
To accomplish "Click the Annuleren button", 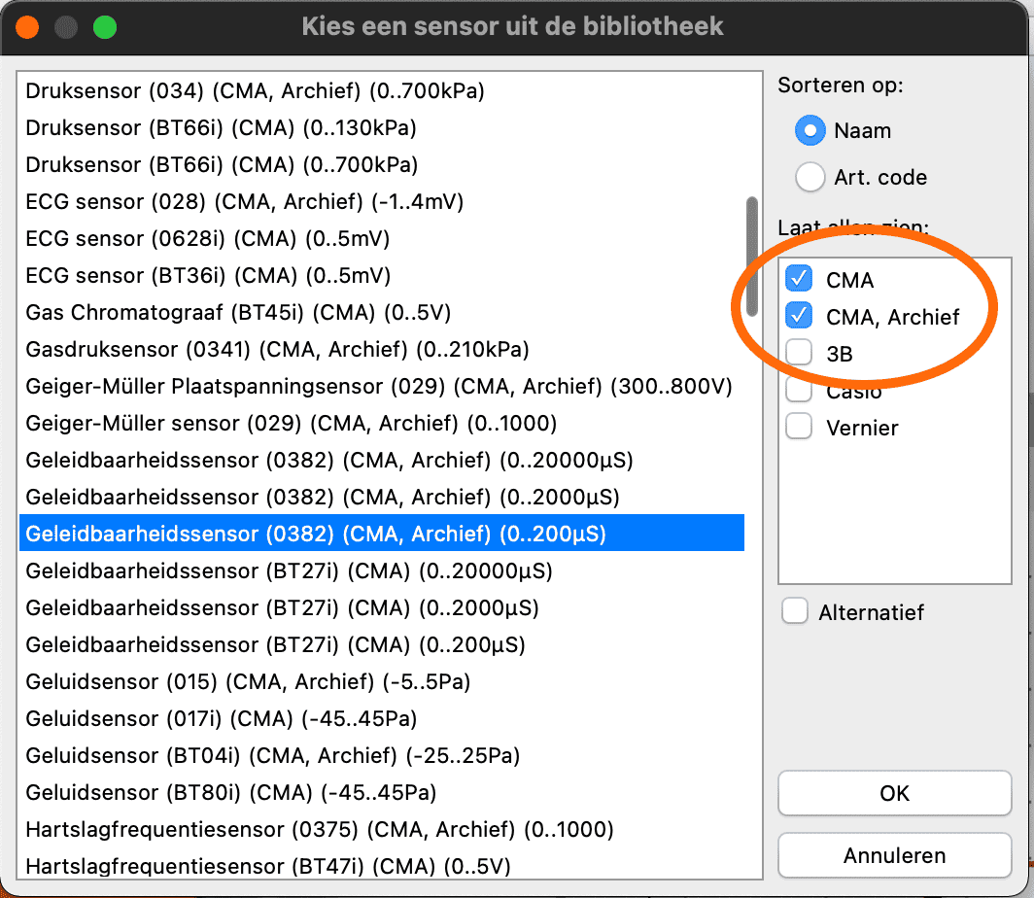I will (x=894, y=855).
